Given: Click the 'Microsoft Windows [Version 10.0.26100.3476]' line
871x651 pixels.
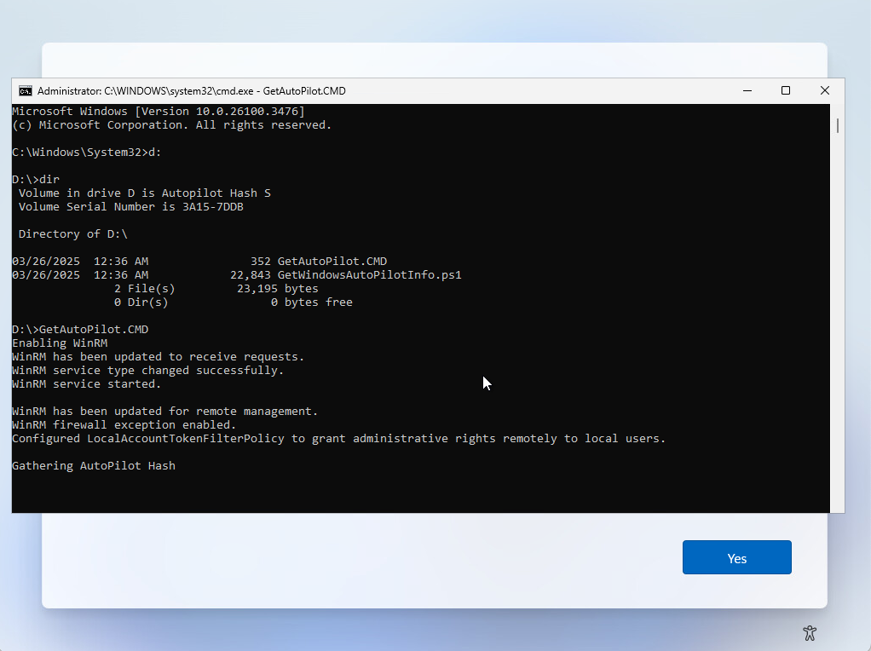Looking at the screenshot, I should (159, 111).
